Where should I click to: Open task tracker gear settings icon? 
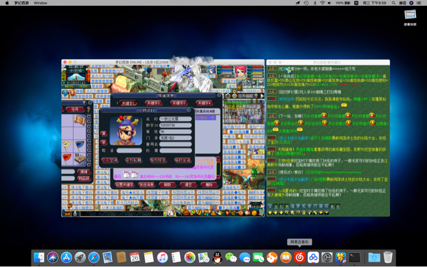(x=234, y=96)
